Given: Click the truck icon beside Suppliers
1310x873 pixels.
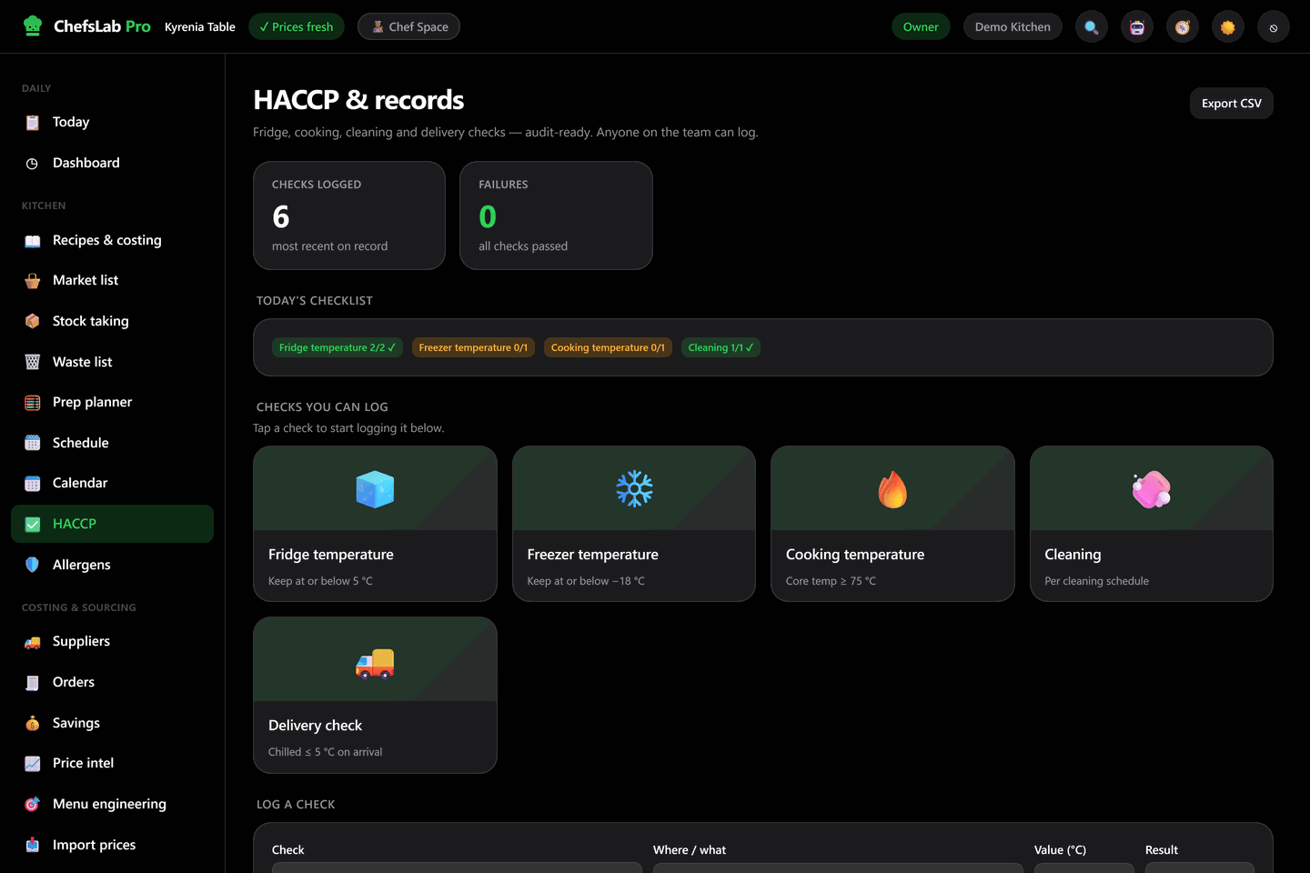Looking at the screenshot, I should coord(33,642).
